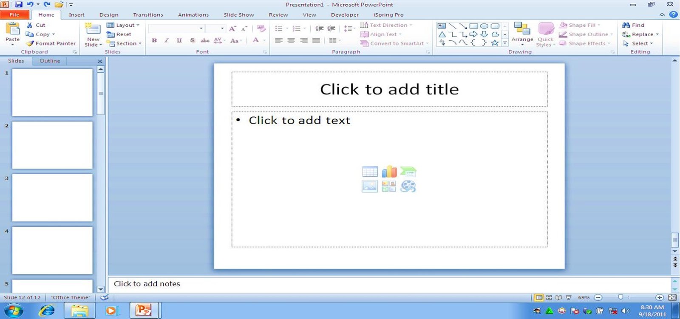The image size is (680, 319).
Task: Go to the Slide Show tab
Action: click(x=239, y=15)
